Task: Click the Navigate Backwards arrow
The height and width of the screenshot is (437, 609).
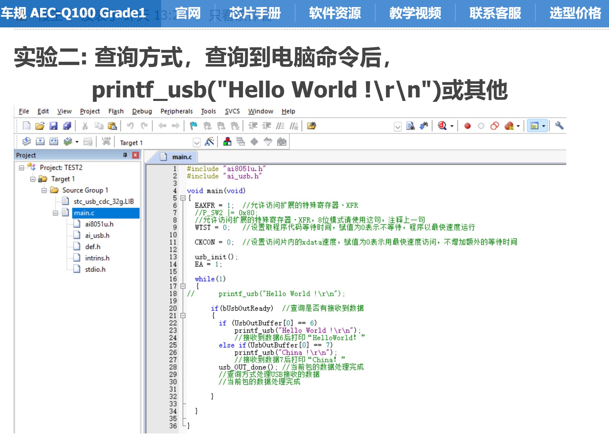Action: tap(162, 126)
